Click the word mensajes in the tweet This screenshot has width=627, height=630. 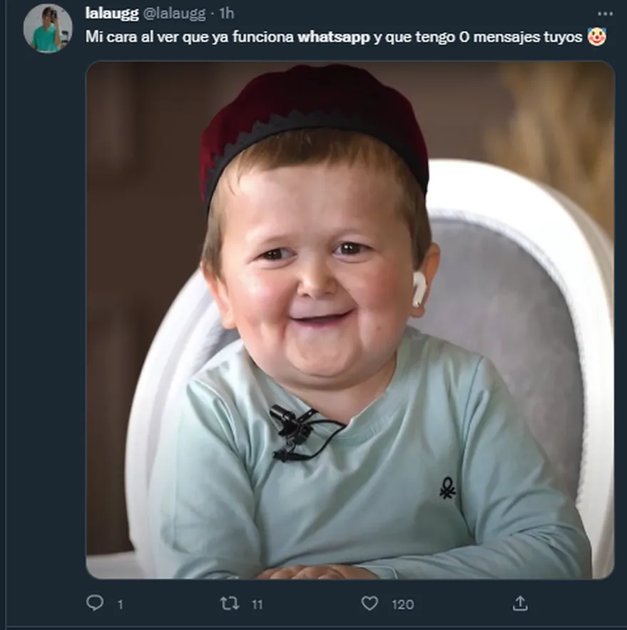point(504,37)
